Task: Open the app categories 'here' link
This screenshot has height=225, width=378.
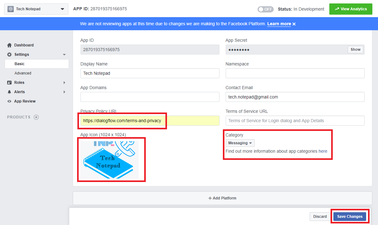Action: click(323, 151)
